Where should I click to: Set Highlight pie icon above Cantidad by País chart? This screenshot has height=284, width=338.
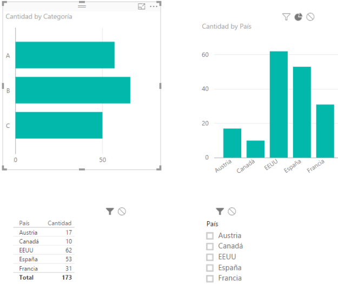coord(298,17)
